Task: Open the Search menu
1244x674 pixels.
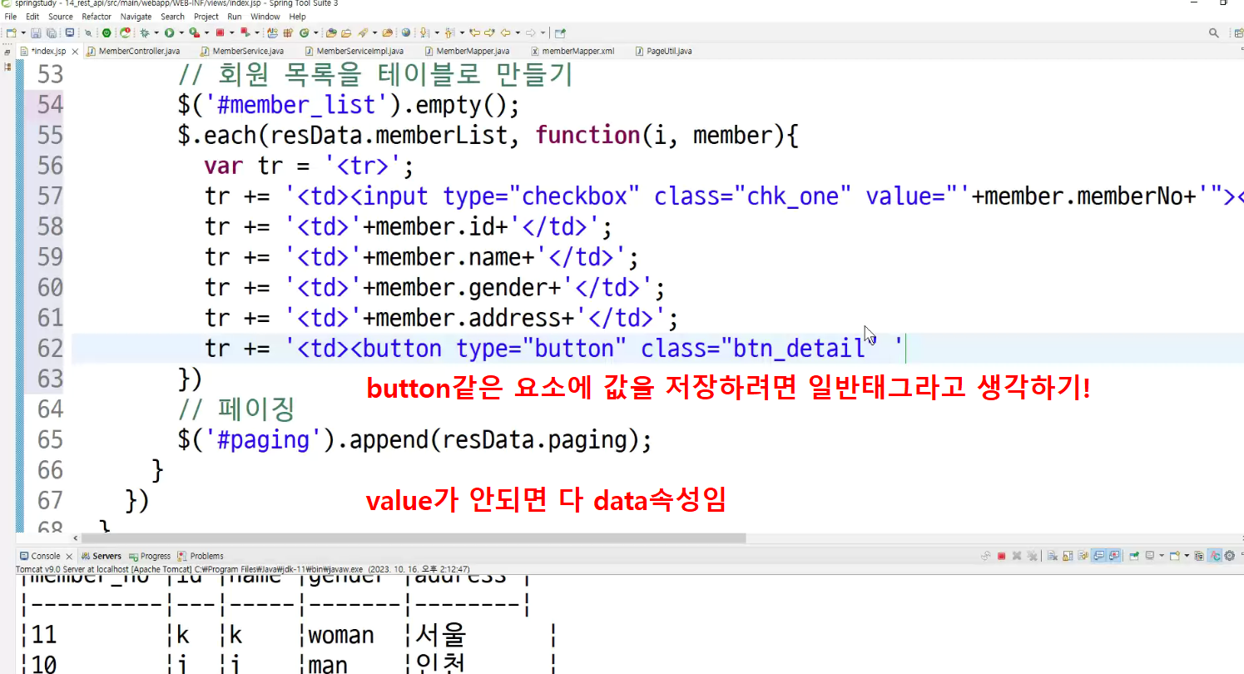Action: (x=173, y=17)
